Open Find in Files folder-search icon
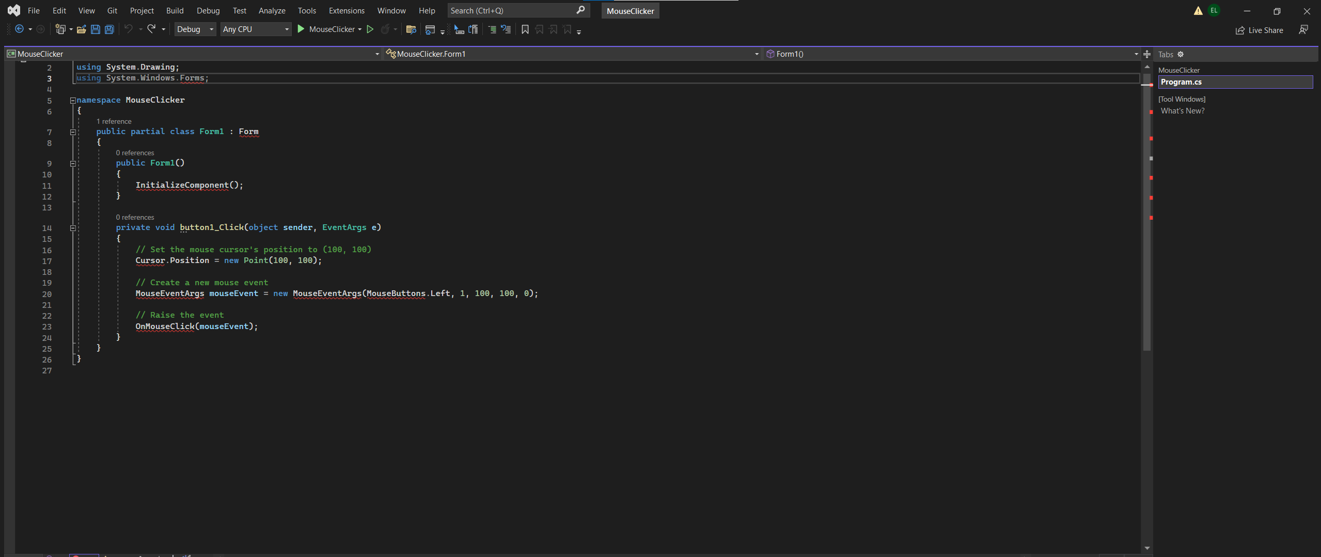 pos(411,29)
